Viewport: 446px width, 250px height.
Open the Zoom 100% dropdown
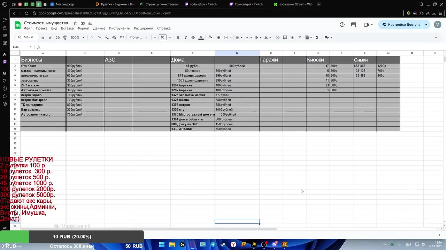pyautogui.click(x=77, y=37)
